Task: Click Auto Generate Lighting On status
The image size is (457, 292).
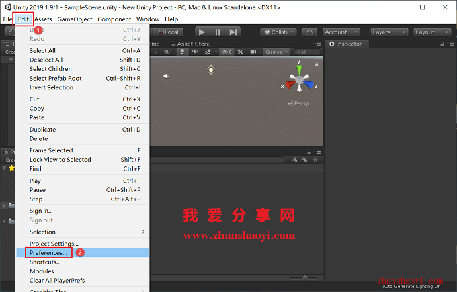Action: (411, 287)
